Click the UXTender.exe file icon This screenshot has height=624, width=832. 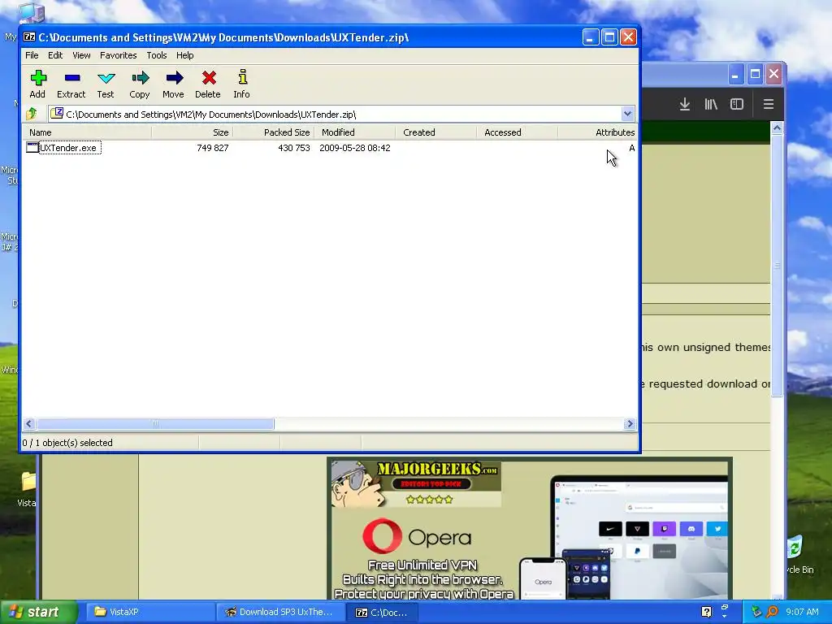point(32,148)
